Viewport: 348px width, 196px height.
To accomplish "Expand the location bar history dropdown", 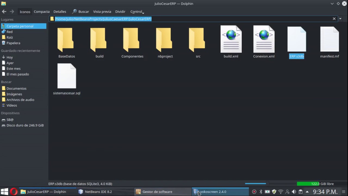I will 340,19.
